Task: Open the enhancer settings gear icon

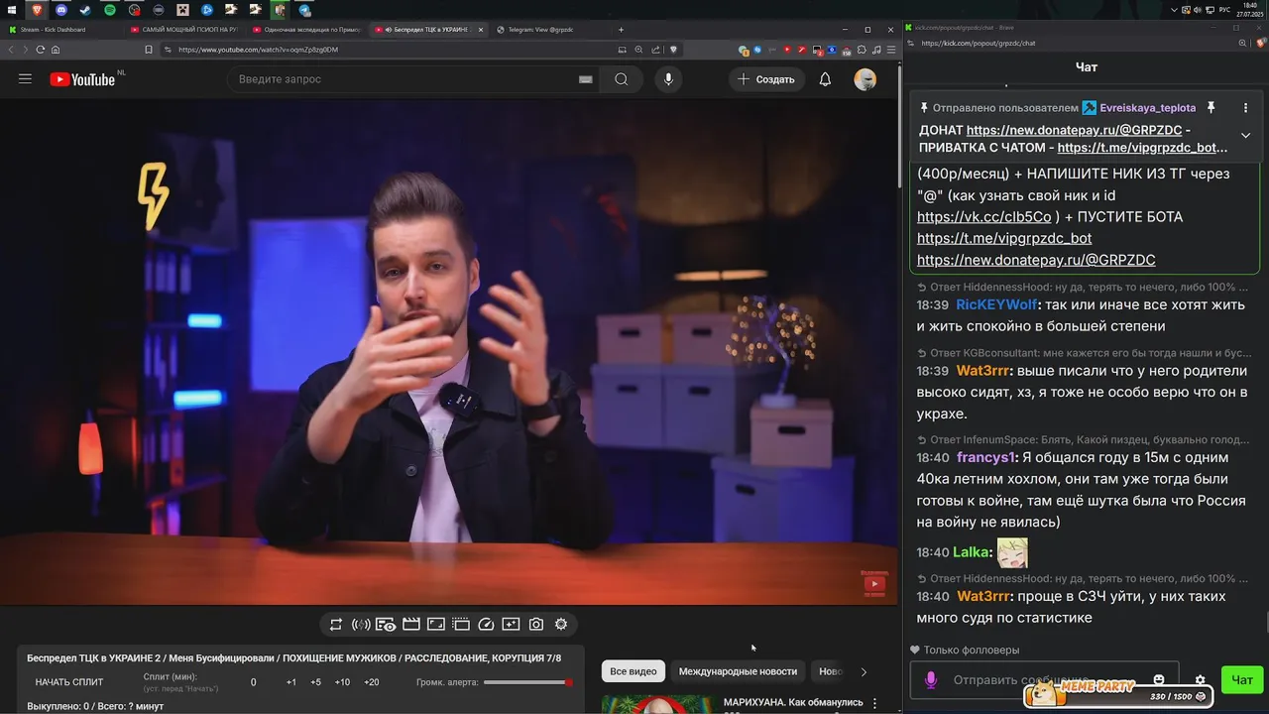Action: pyautogui.click(x=561, y=624)
